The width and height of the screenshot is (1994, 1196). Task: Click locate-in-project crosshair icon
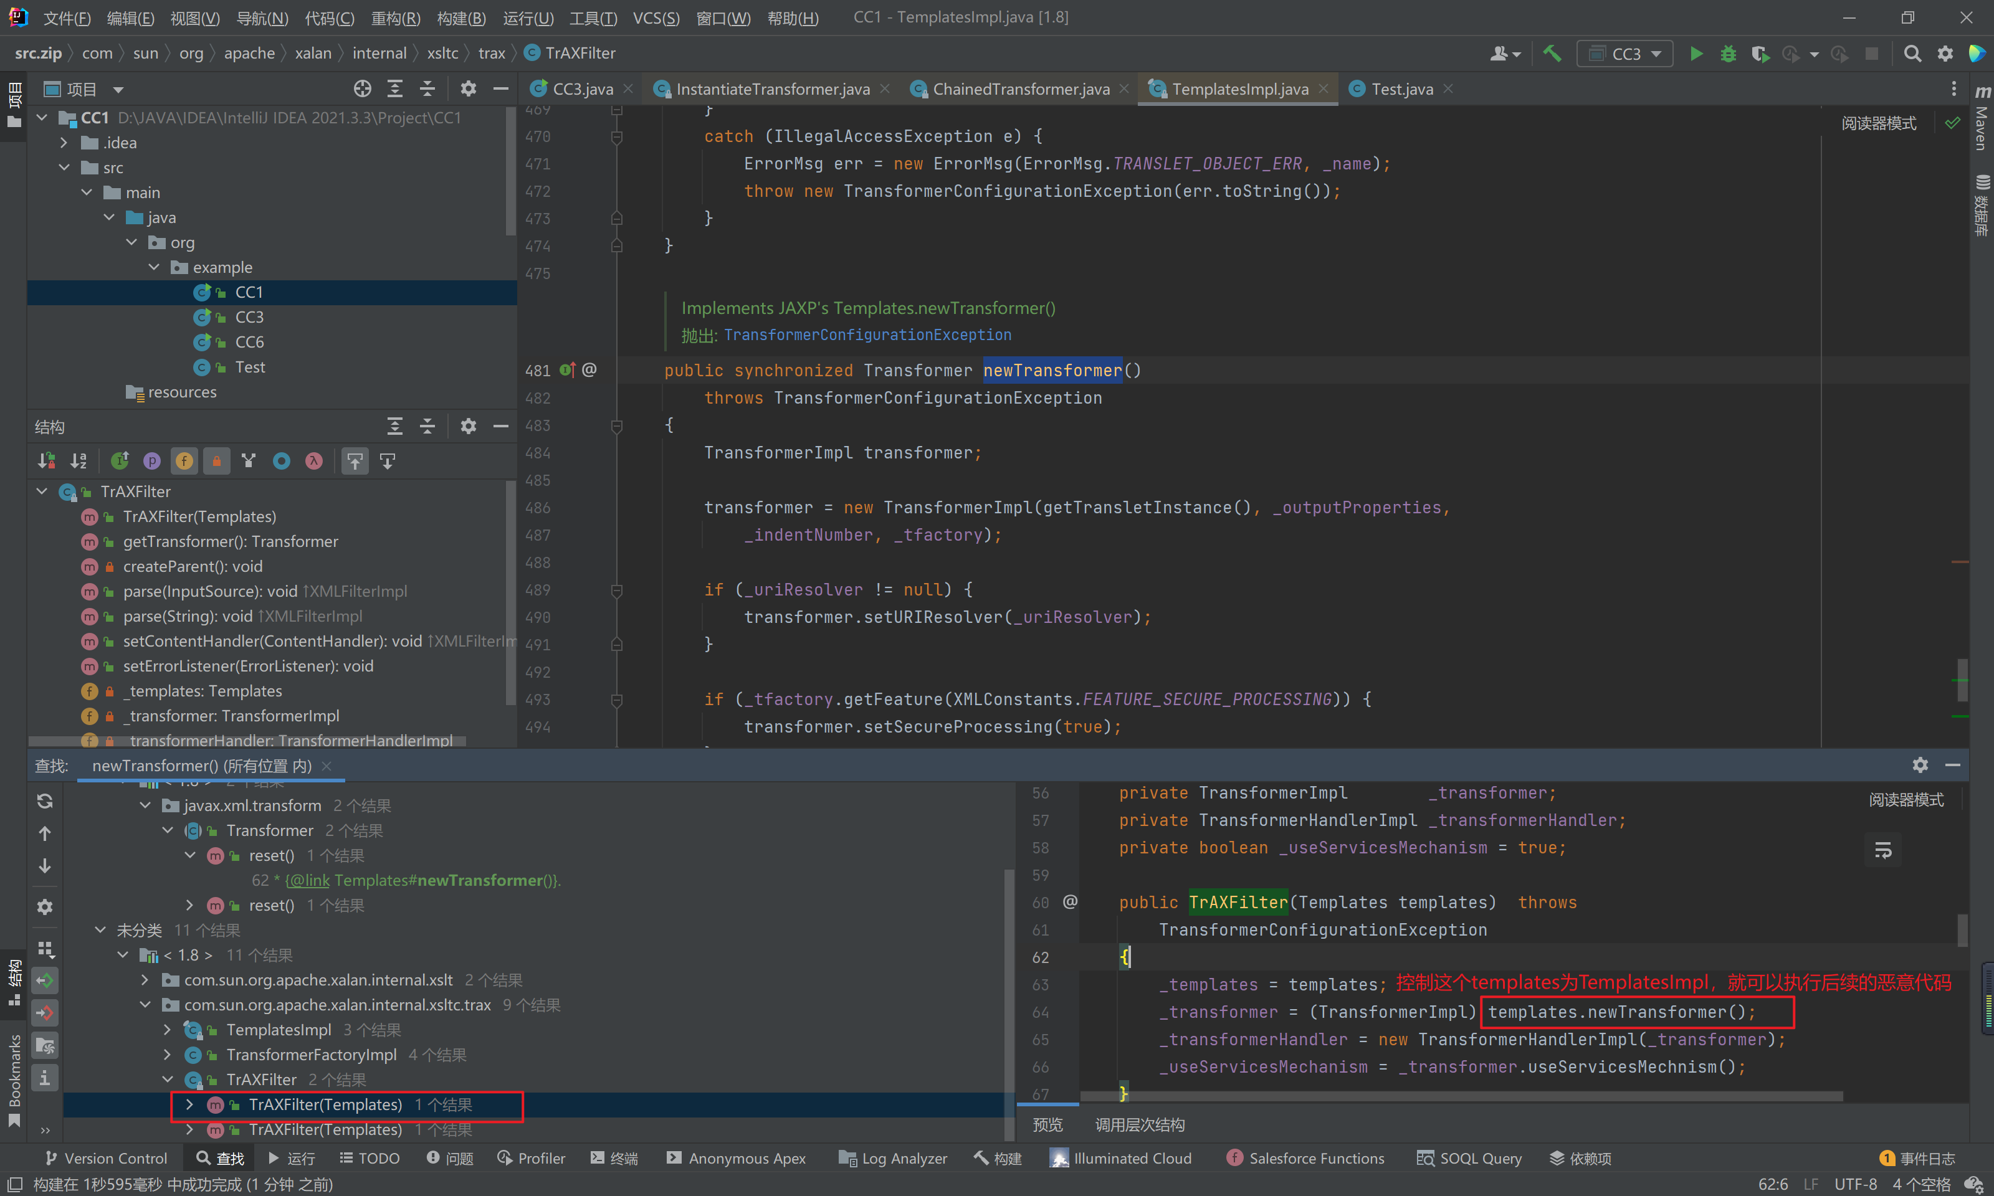click(x=362, y=88)
